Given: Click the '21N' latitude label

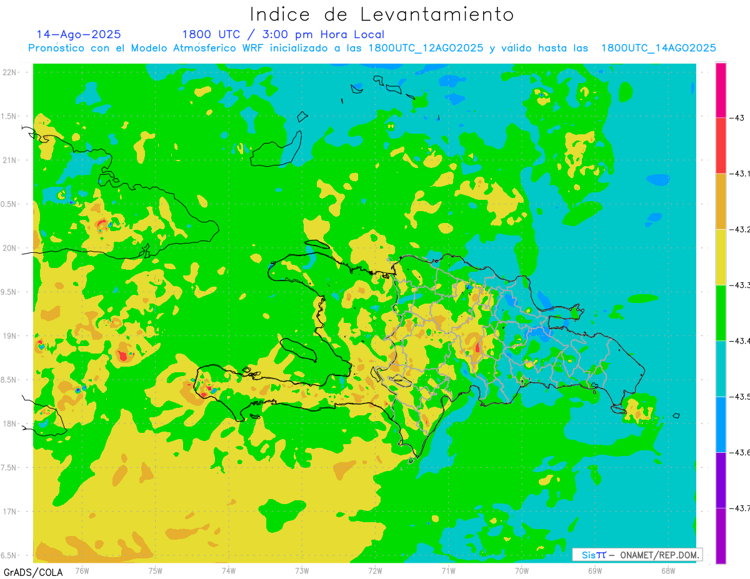Looking at the screenshot, I should pyautogui.click(x=11, y=160).
